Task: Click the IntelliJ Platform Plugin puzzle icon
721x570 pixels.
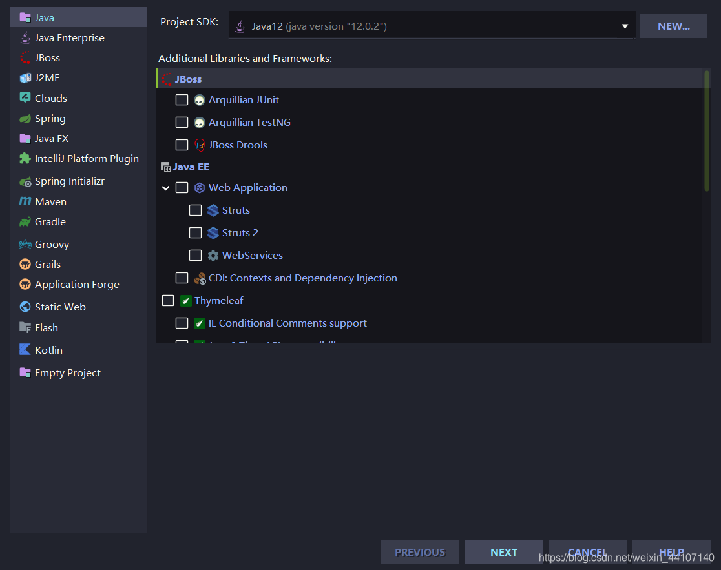Action: [x=25, y=158]
